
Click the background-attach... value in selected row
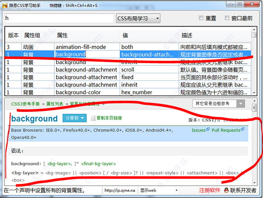tap(149, 54)
